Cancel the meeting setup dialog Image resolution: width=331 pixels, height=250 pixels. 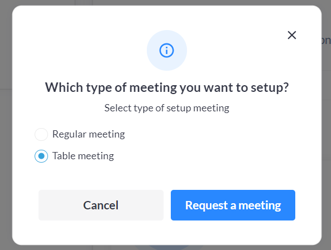coord(101,205)
